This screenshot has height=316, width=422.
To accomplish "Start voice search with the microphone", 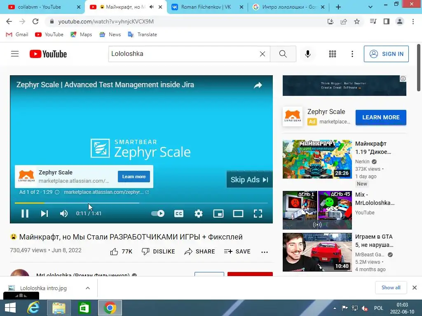I will point(307,54).
